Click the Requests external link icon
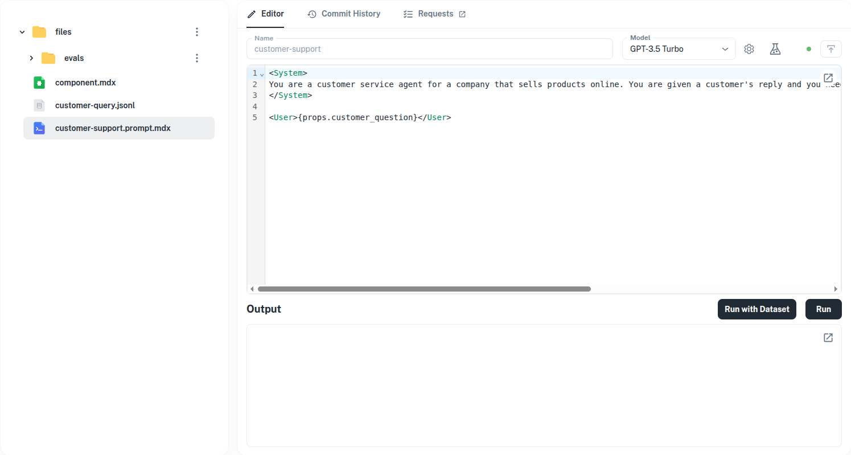This screenshot has height=455, width=851. 462,14
